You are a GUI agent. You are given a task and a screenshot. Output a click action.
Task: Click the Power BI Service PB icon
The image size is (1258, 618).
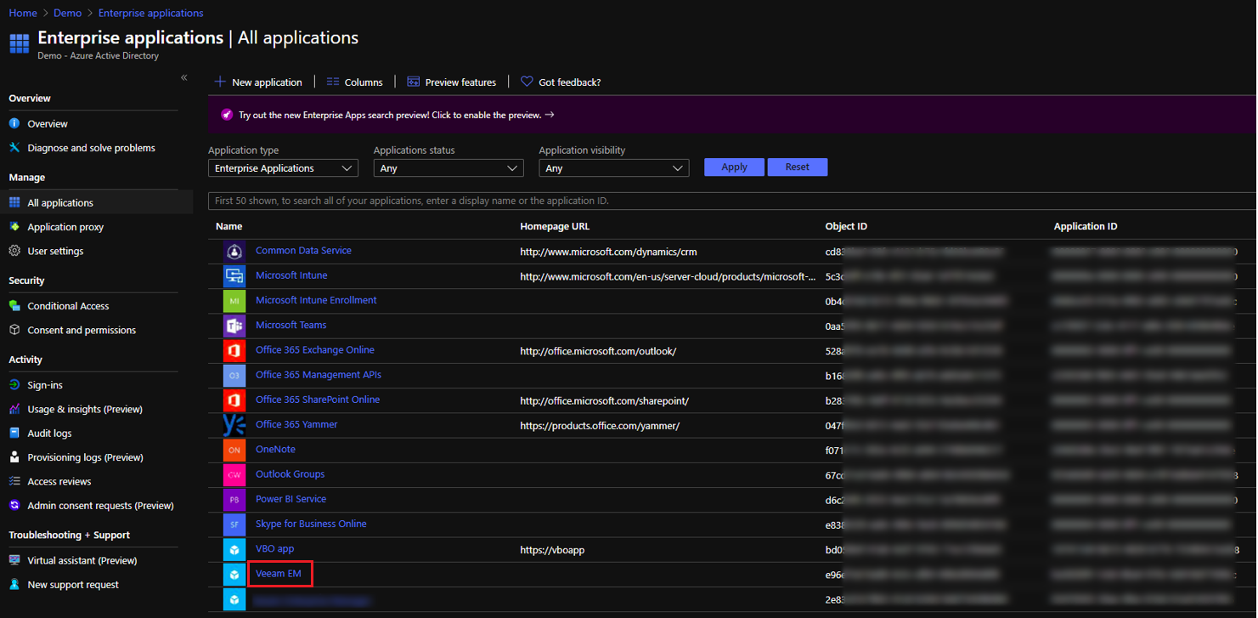tap(234, 500)
